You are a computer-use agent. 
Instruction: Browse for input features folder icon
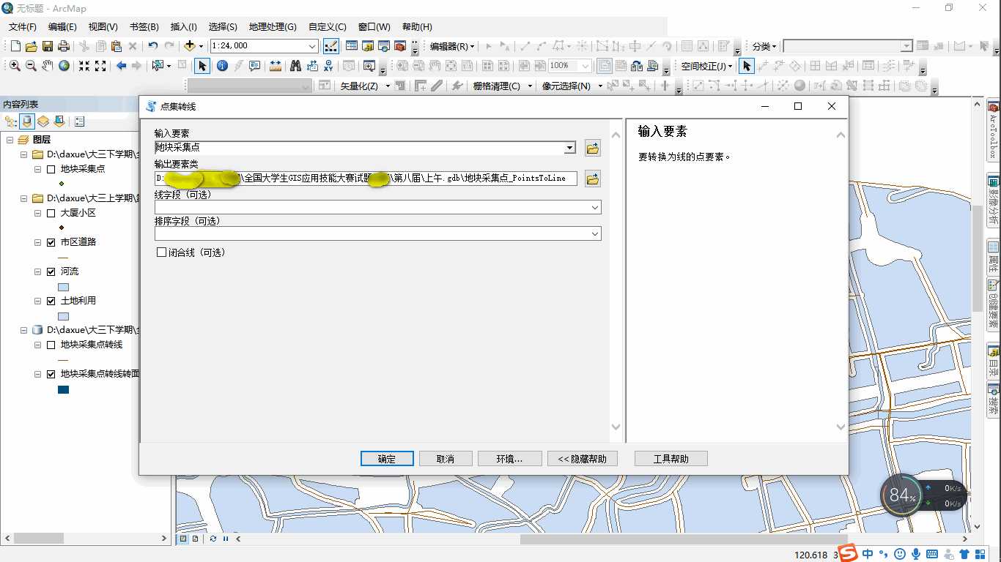(593, 149)
